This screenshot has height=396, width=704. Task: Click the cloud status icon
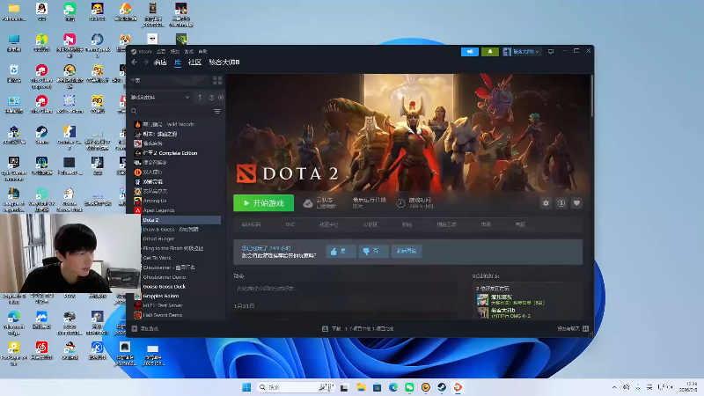[307, 203]
